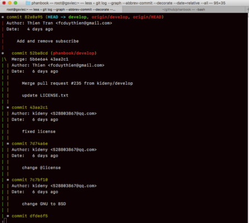Switch to the ~/github/phanbook bash tab

(184, 9)
